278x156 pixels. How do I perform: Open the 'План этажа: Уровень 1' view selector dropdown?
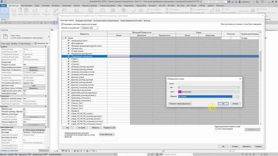click(17, 43)
